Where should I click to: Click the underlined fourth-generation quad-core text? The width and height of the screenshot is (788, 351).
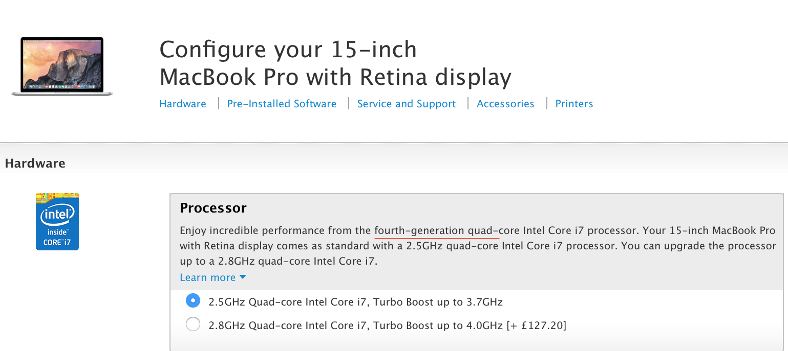point(437,230)
